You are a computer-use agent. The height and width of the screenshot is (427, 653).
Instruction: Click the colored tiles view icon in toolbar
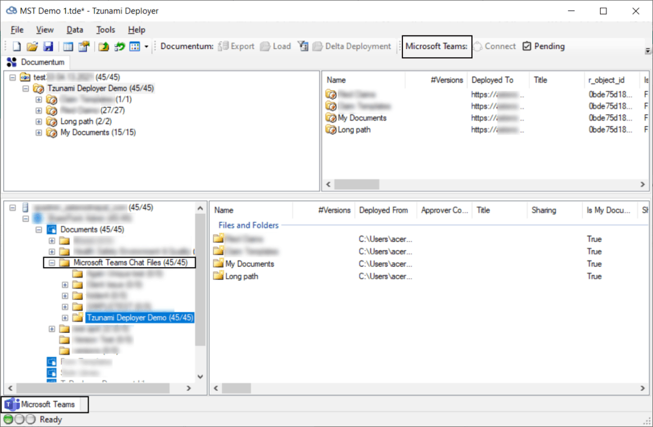(x=135, y=46)
